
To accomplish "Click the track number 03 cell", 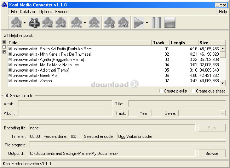I will pos(167,60).
